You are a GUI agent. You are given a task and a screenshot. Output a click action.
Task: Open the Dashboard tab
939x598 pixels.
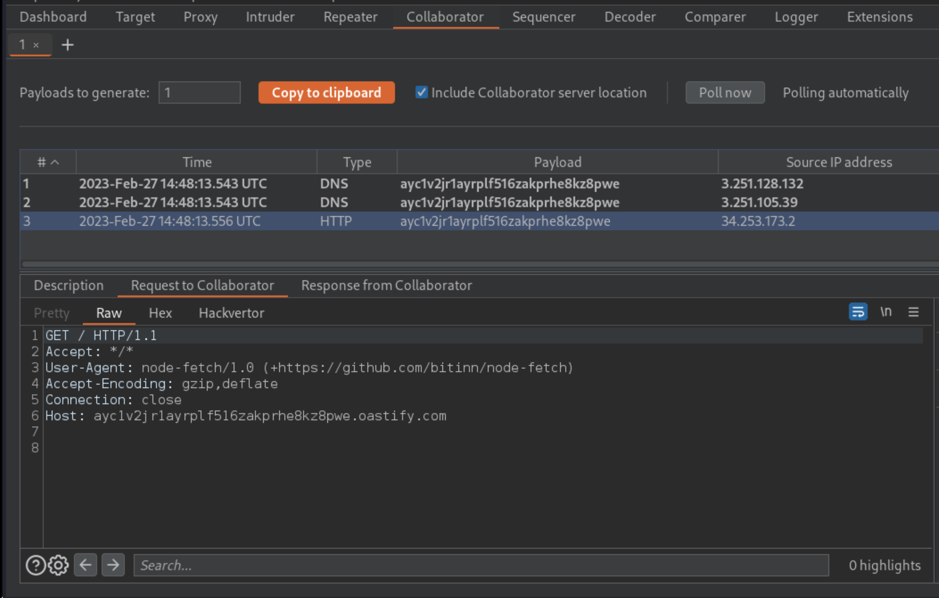point(53,17)
